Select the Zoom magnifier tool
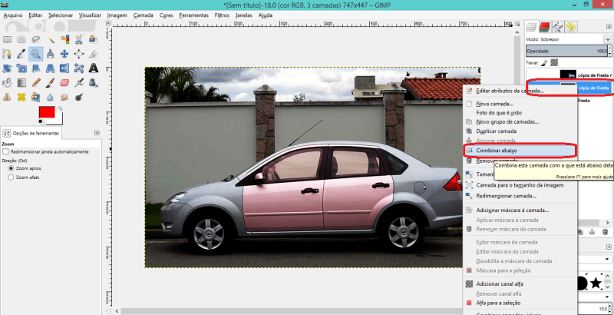Screen dimensions: 614x315 coord(36,54)
